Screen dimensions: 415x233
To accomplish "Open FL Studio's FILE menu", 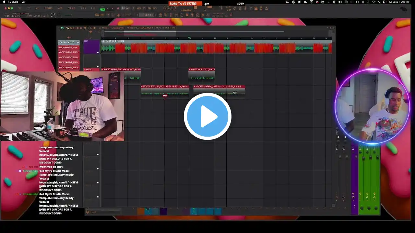I will (20, 8).
